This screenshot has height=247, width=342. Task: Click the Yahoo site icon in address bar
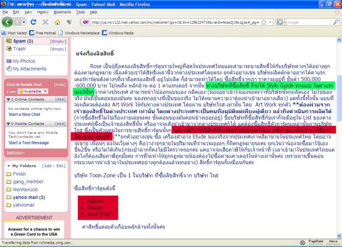(x=86, y=22)
